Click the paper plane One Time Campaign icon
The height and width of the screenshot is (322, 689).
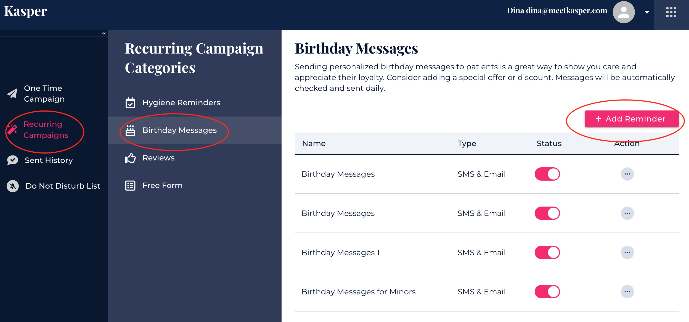tap(12, 94)
